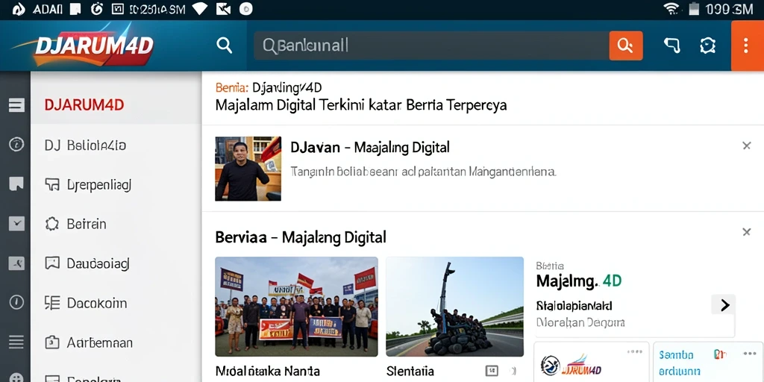Click the Slentaiia caption

pos(410,372)
